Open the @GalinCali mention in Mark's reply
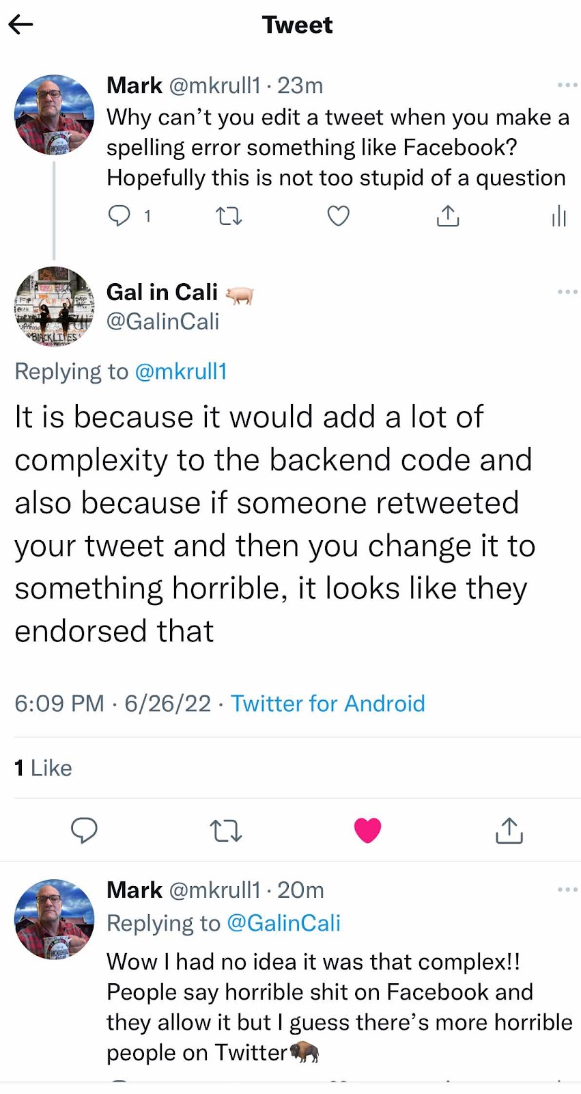This screenshot has width=581, height=1094. point(283,923)
